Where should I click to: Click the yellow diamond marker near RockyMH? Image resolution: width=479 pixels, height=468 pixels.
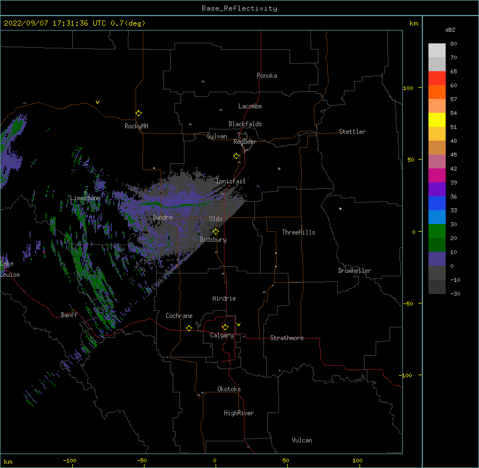click(138, 113)
